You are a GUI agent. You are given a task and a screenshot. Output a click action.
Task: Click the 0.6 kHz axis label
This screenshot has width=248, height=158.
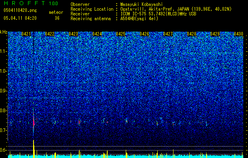pyautogui.click(x=4, y=150)
